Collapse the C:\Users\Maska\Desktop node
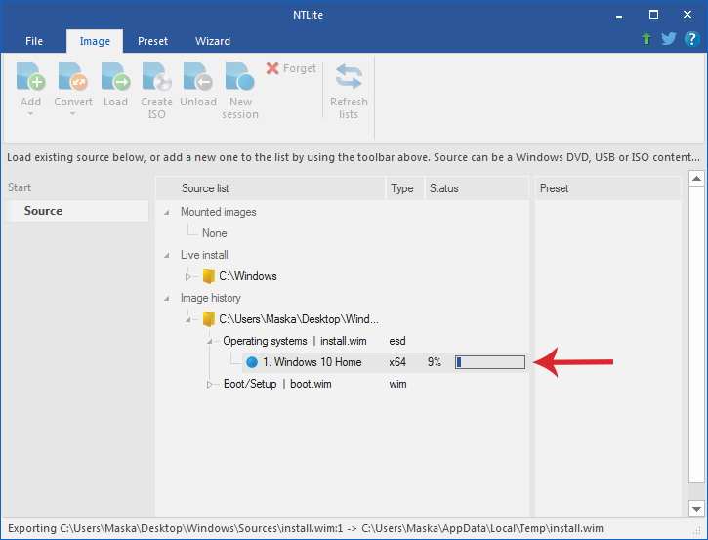Image resolution: width=708 pixels, height=540 pixels. [188, 319]
